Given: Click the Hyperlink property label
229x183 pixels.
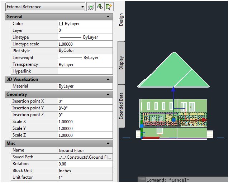Looking at the screenshot, I should 22,71.
